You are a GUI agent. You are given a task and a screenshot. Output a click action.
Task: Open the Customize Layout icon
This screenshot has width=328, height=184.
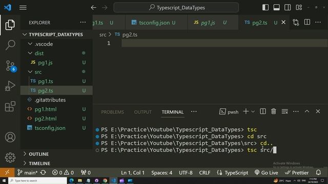pyautogui.click(x=299, y=7)
